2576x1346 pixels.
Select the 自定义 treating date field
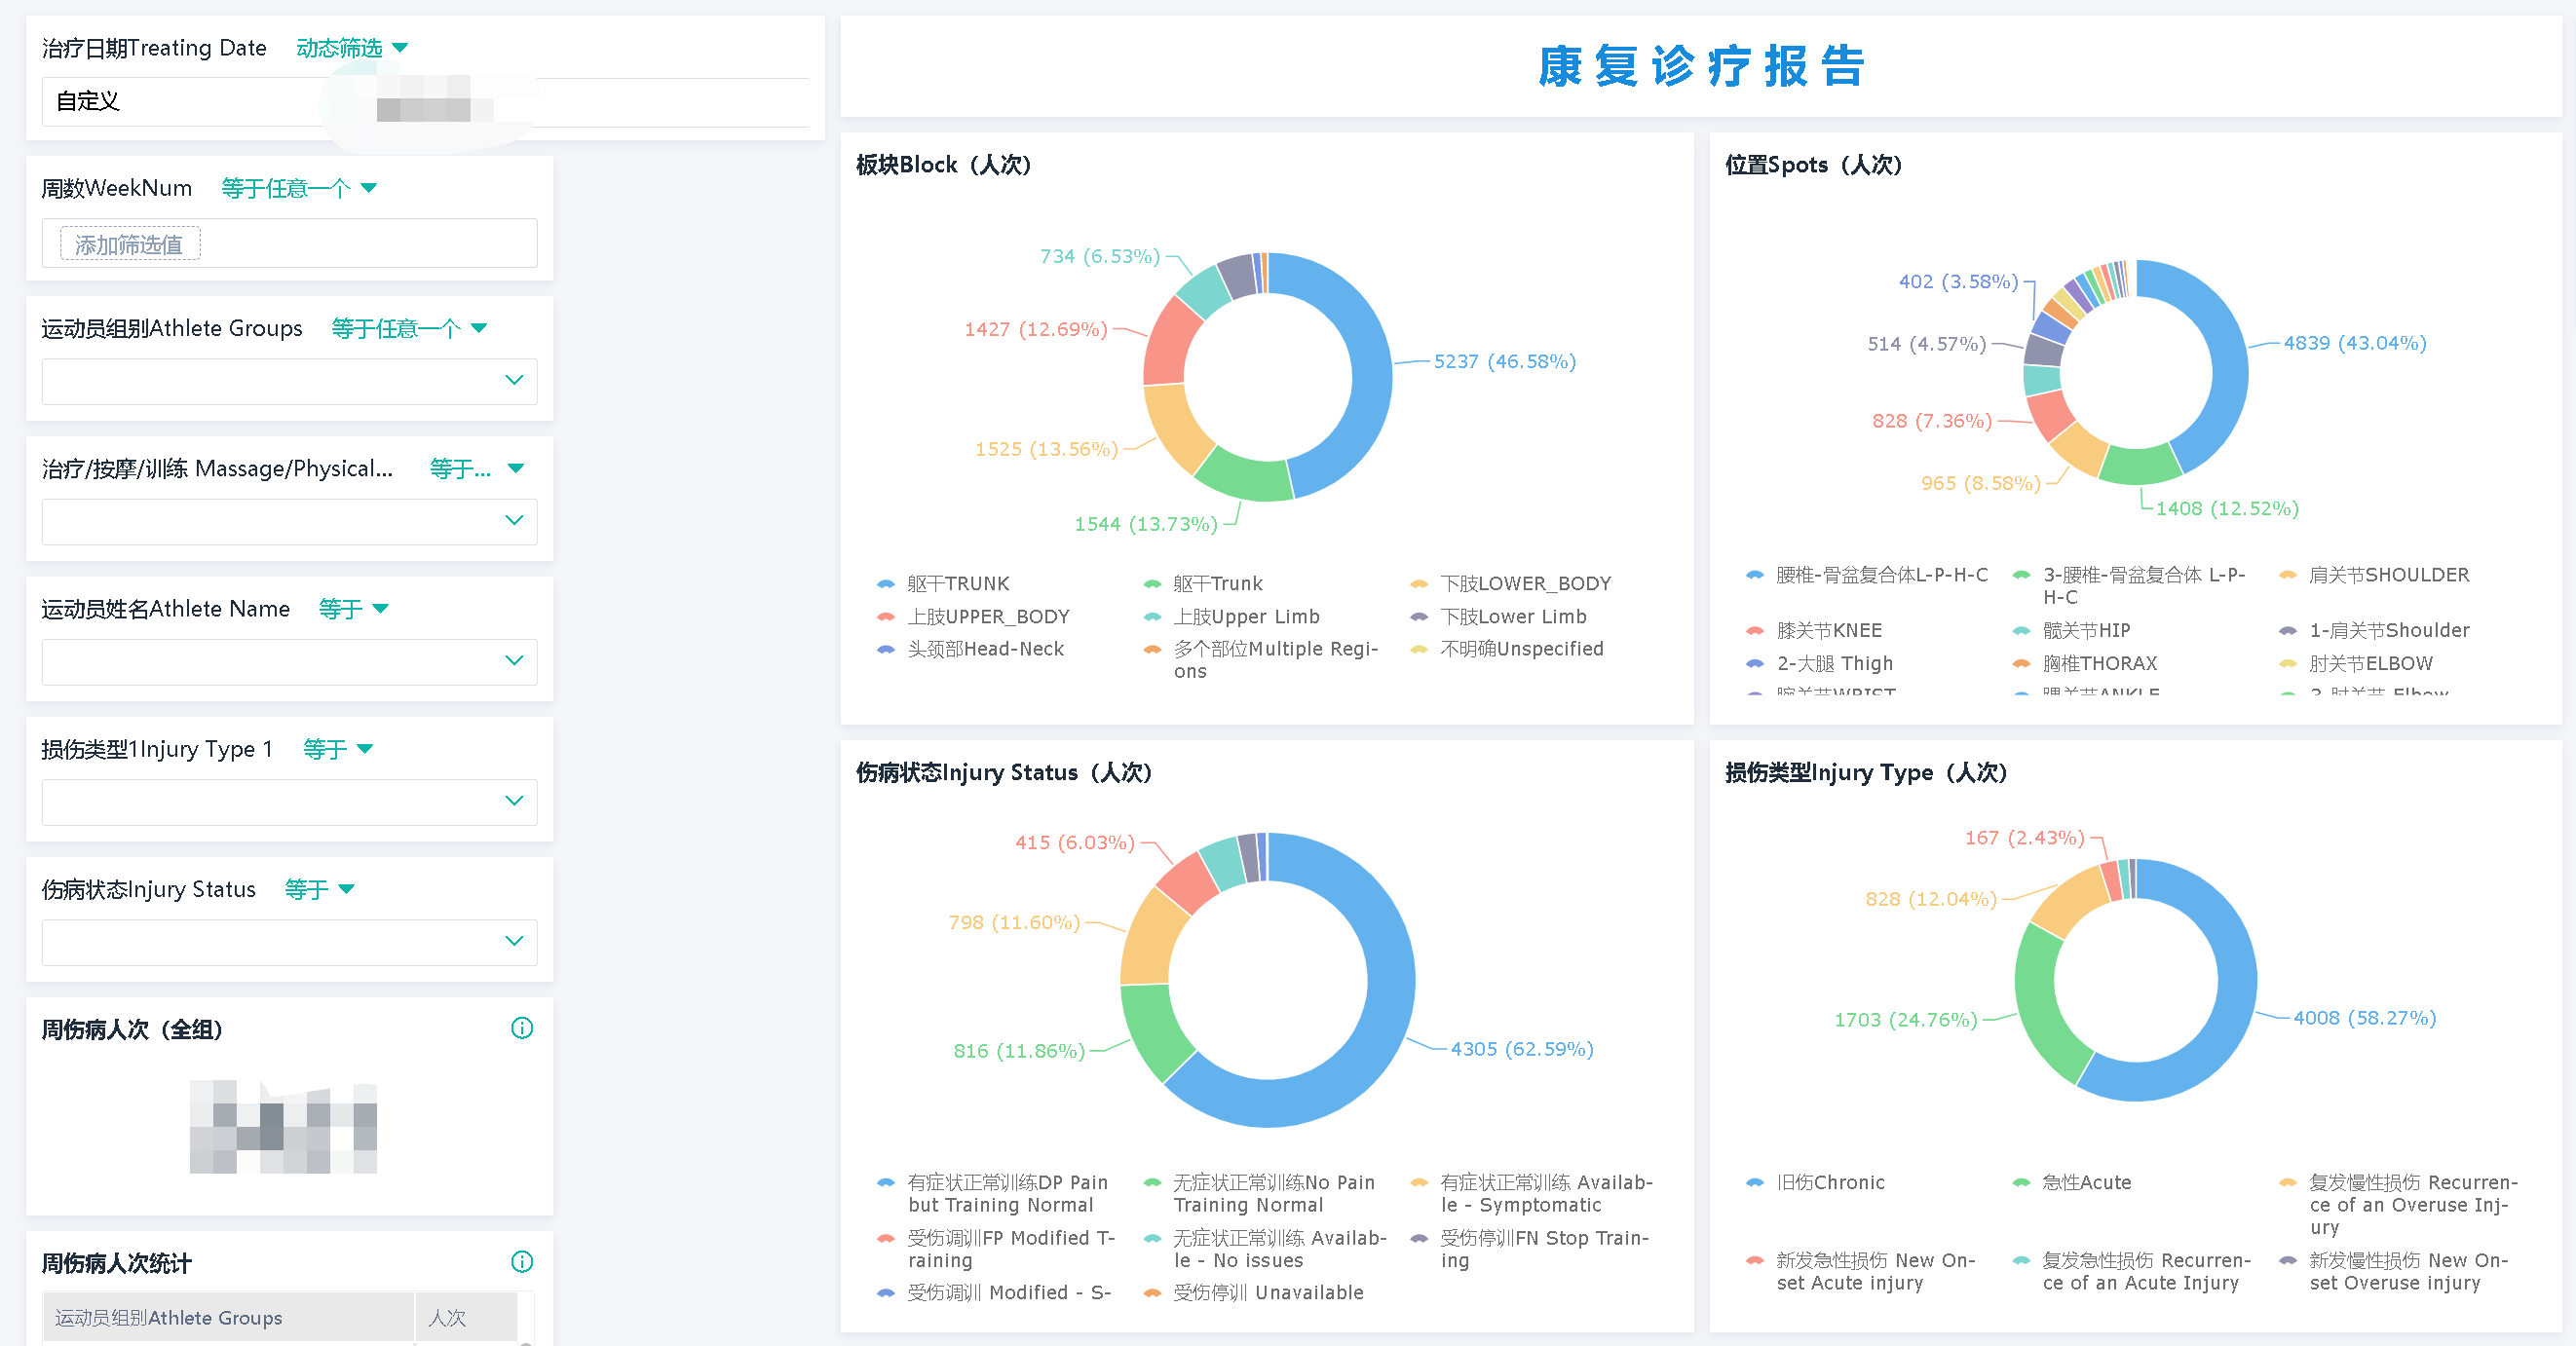[425, 101]
